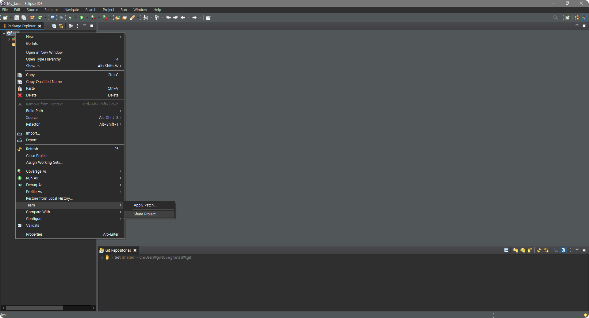589x318 pixels.
Task: Click the Save All toolbar icon
Action: [x=24, y=18]
